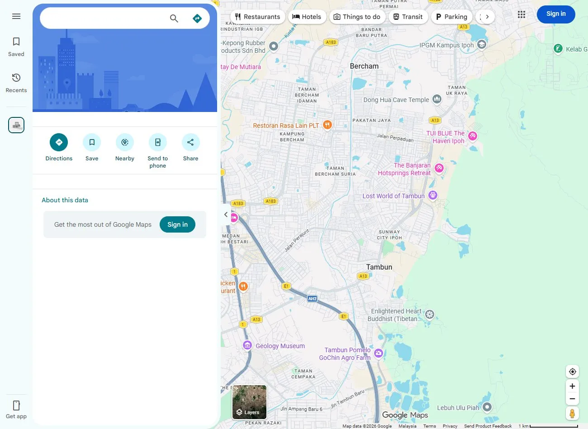Open the Terms link in footer
The height and width of the screenshot is (429, 588).
click(x=430, y=426)
